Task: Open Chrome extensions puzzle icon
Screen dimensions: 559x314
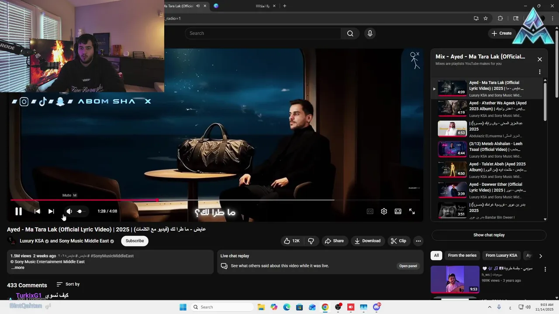Action: tap(500, 18)
